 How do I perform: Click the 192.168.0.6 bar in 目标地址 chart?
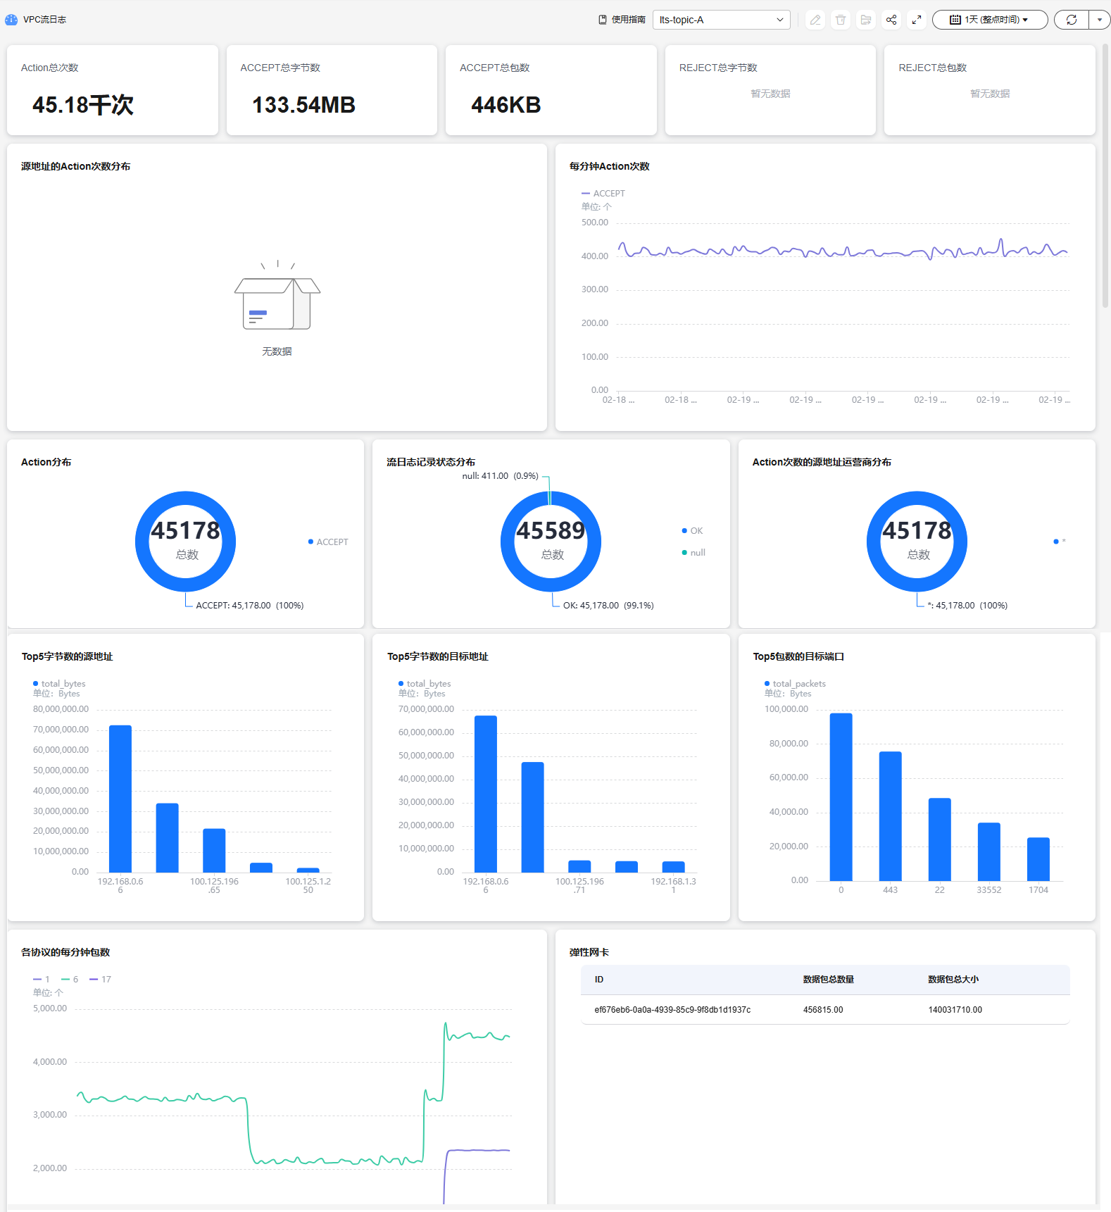point(486,794)
